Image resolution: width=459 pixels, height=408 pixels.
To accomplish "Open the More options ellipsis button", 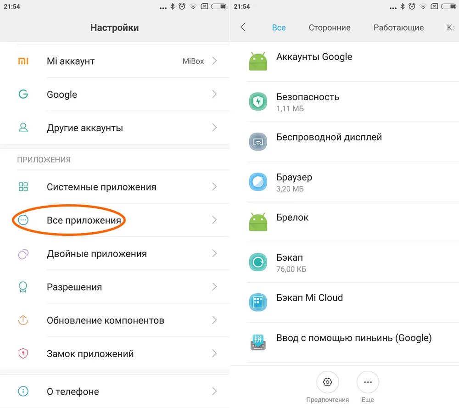I will click(x=368, y=382).
